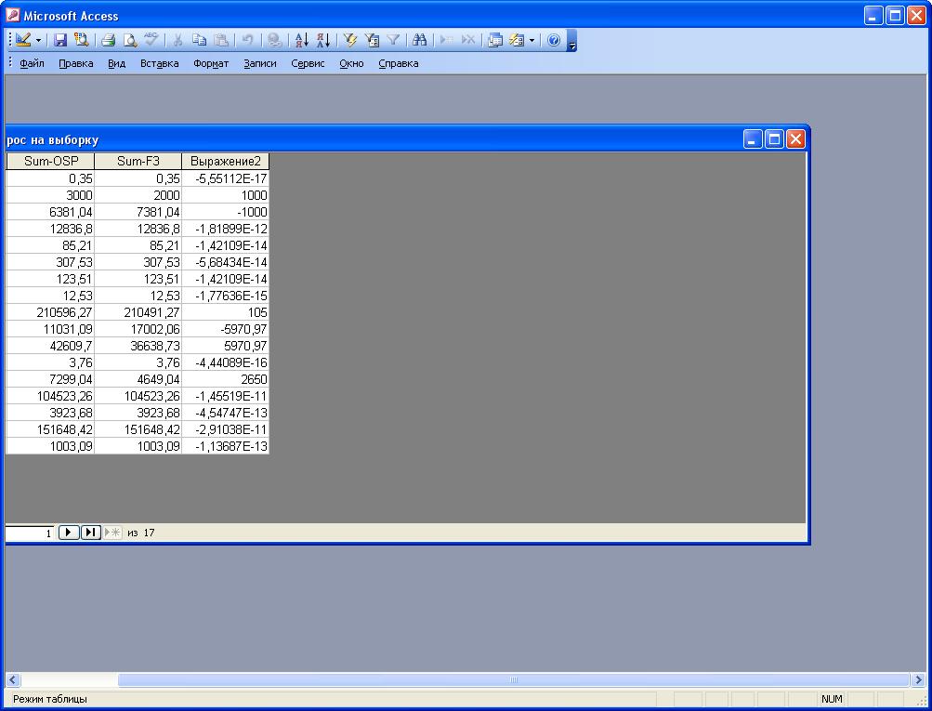Click the record number input field

pos(29,533)
